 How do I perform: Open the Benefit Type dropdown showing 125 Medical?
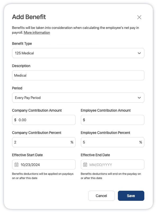tap(78, 53)
